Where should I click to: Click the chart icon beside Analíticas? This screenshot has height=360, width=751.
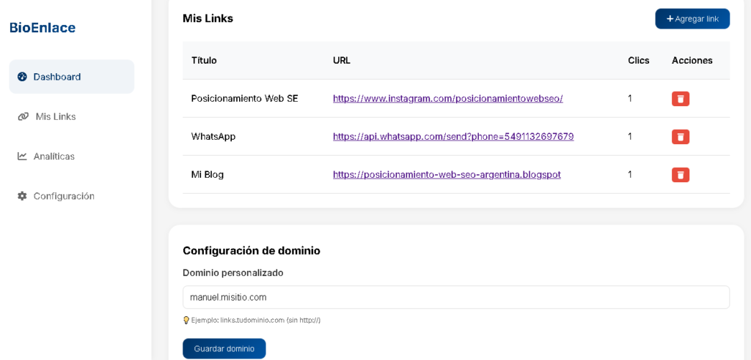(22, 157)
